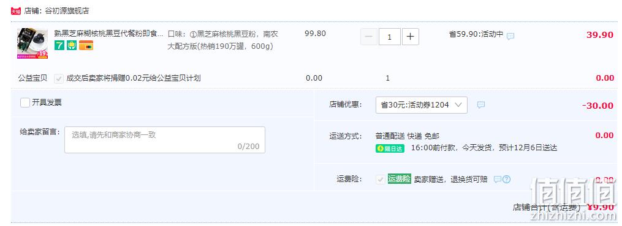The height and width of the screenshot is (226, 622).
Task: Open the 谷初源旗舰店 store link
Action: click(67, 11)
